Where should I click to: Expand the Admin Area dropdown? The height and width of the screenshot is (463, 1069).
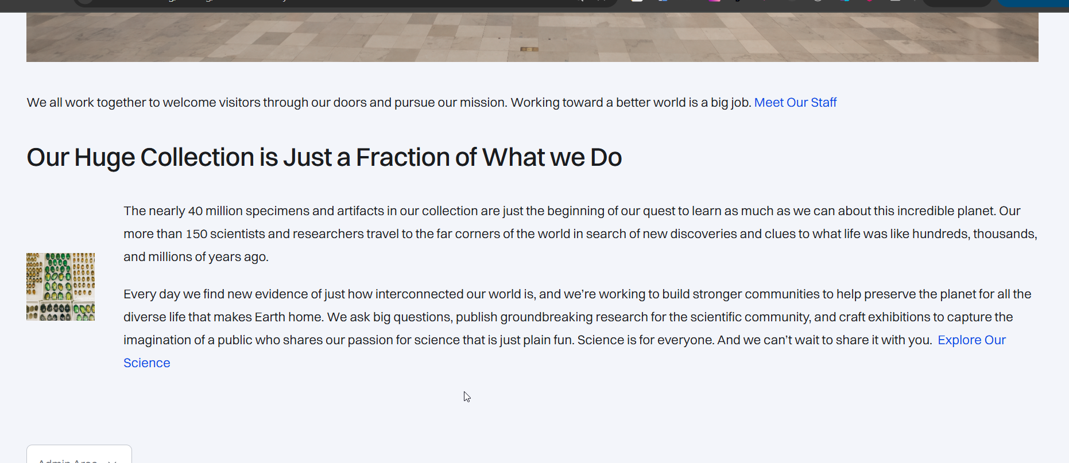[x=69, y=458]
